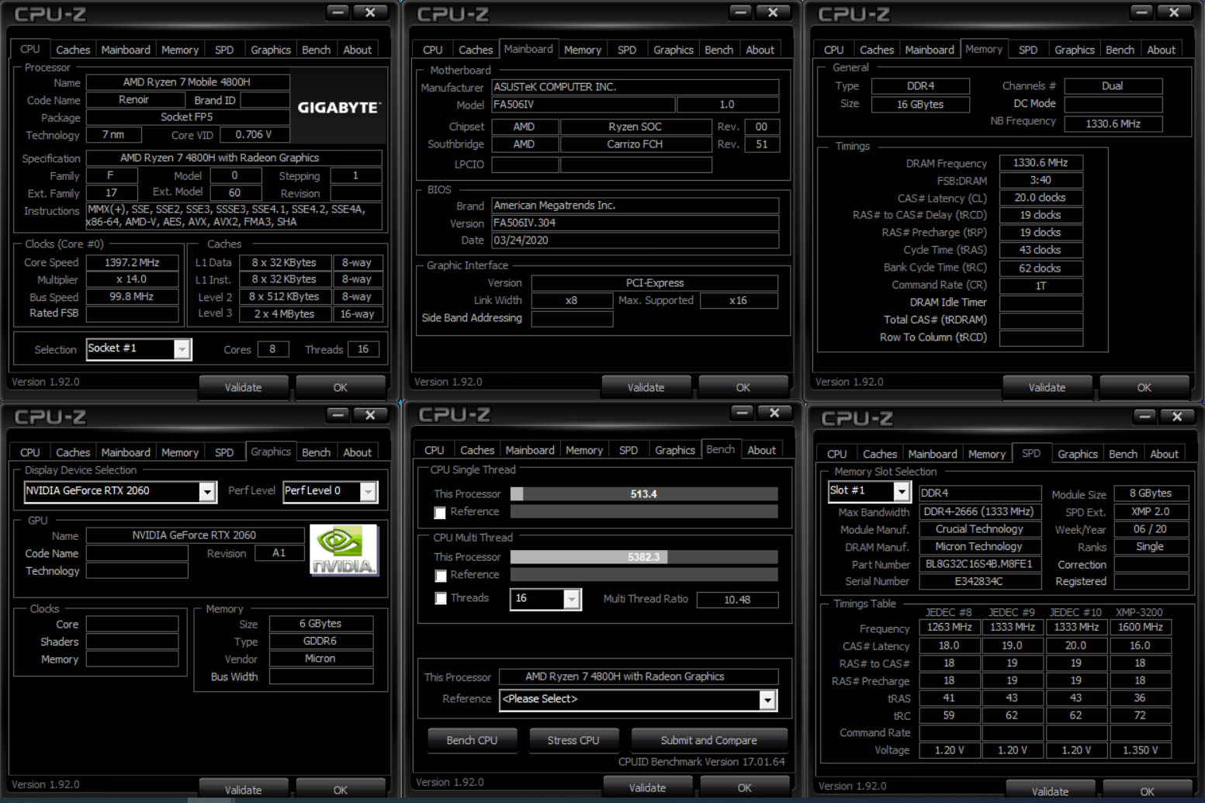Viewport: 1205px width, 803px height.
Task: Open the NVIDIA GeForce RTX 2060 display device dropdown
Action: (207, 491)
